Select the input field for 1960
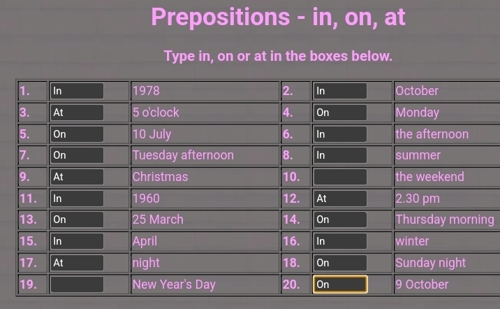 77,199
